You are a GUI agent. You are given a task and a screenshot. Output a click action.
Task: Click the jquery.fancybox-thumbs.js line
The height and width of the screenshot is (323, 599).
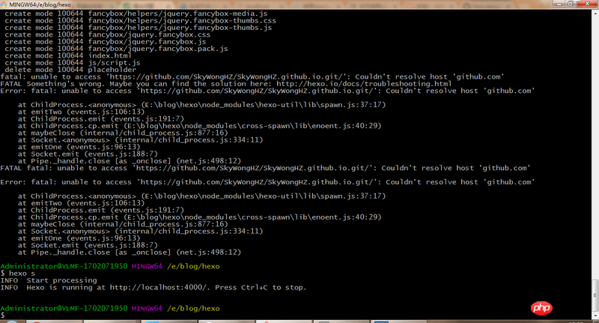(138, 28)
